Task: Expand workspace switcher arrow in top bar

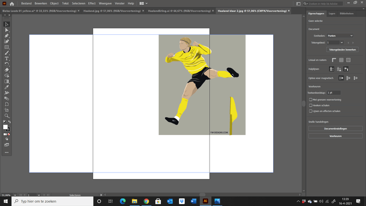Action: pos(146,4)
